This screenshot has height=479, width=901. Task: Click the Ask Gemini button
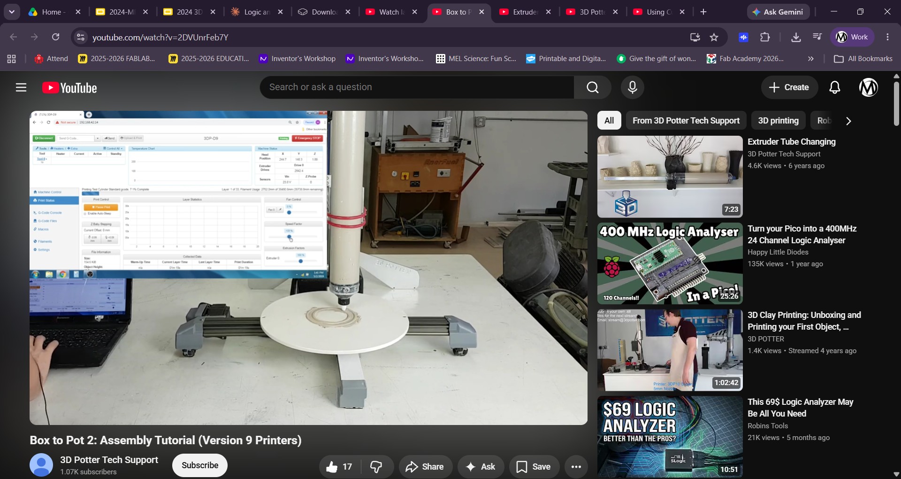[778, 12]
